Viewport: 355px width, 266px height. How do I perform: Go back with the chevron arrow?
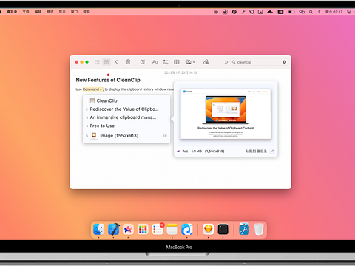pos(116,62)
